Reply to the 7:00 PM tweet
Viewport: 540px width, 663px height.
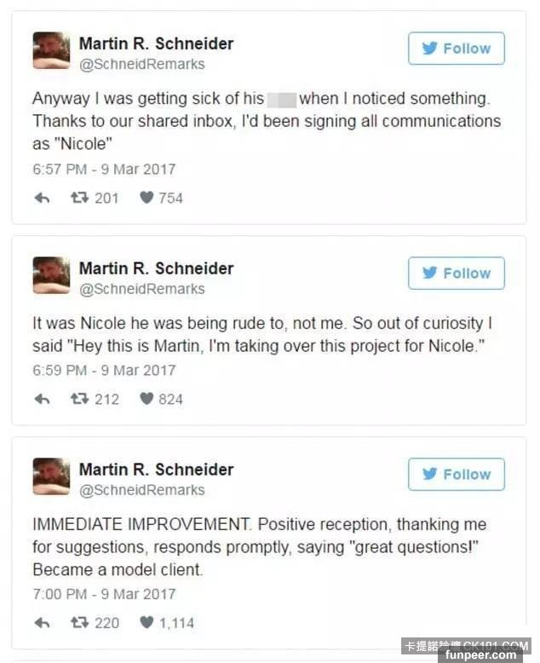pyautogui.click(x=42, y=623)
